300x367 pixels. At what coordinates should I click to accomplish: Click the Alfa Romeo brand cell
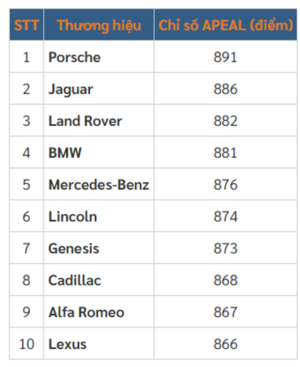point(86,312)
